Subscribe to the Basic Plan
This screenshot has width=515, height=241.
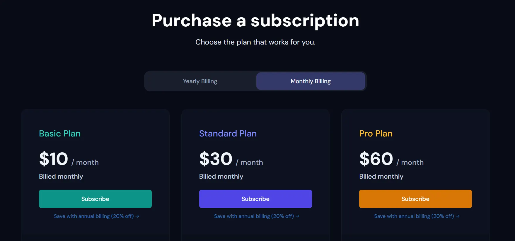click(x=95, y=199)
